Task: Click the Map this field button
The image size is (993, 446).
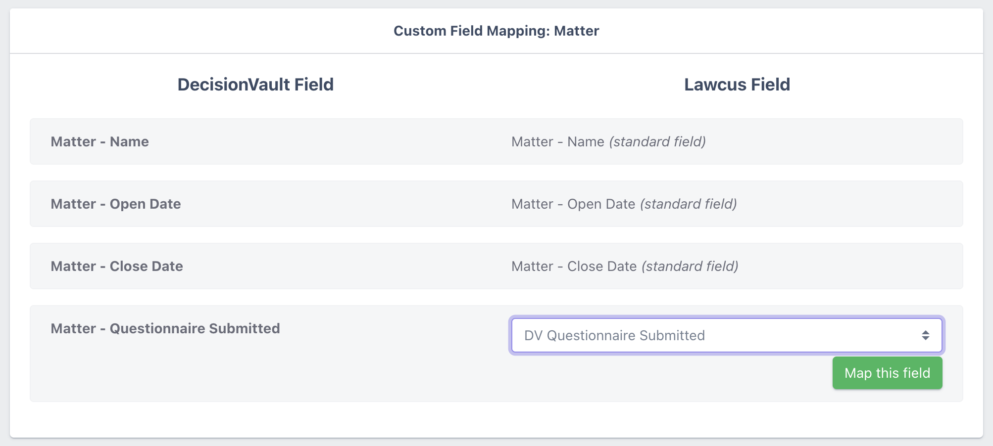Action: click(887, 373)
